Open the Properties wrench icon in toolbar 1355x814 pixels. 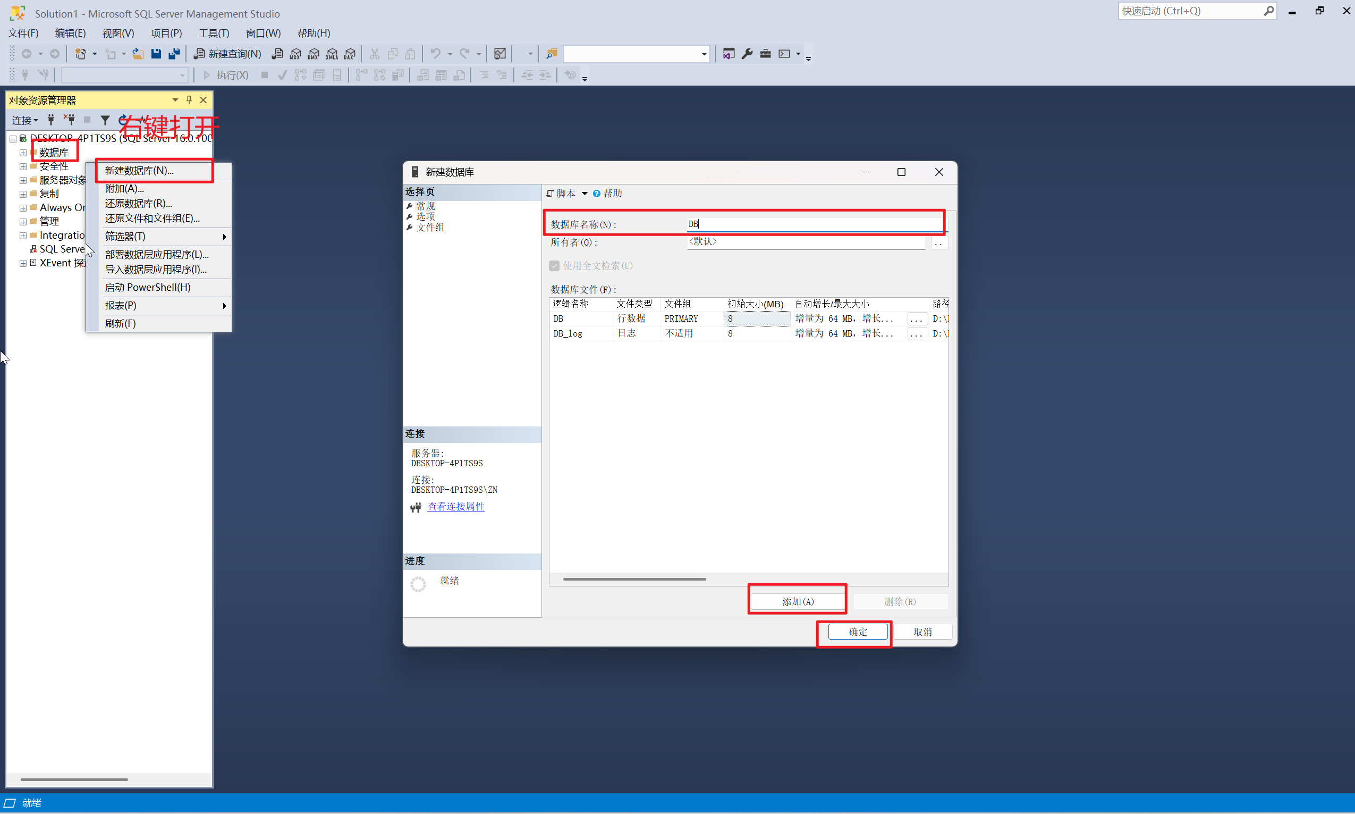(747, 54)
